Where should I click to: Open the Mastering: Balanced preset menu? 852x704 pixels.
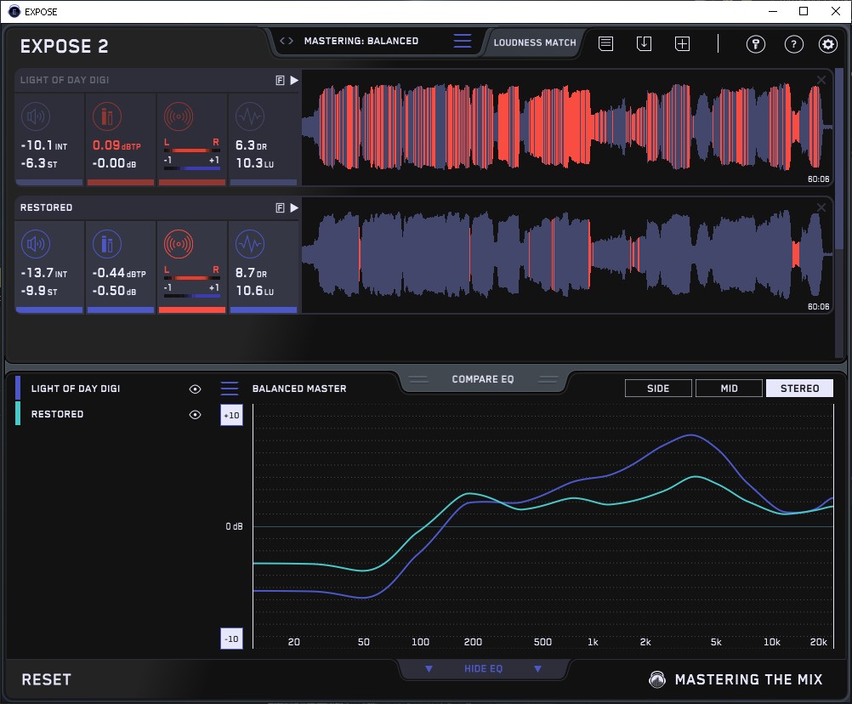point(463,41)
